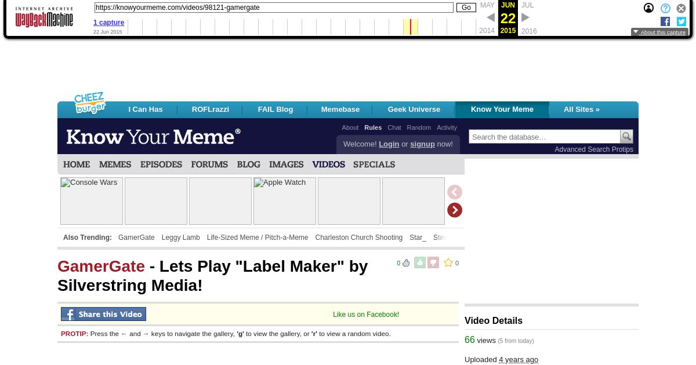Click the Go button in Wayback bar
The width and height of the screenshot is (696, 365).
click(x=466, y=8)
